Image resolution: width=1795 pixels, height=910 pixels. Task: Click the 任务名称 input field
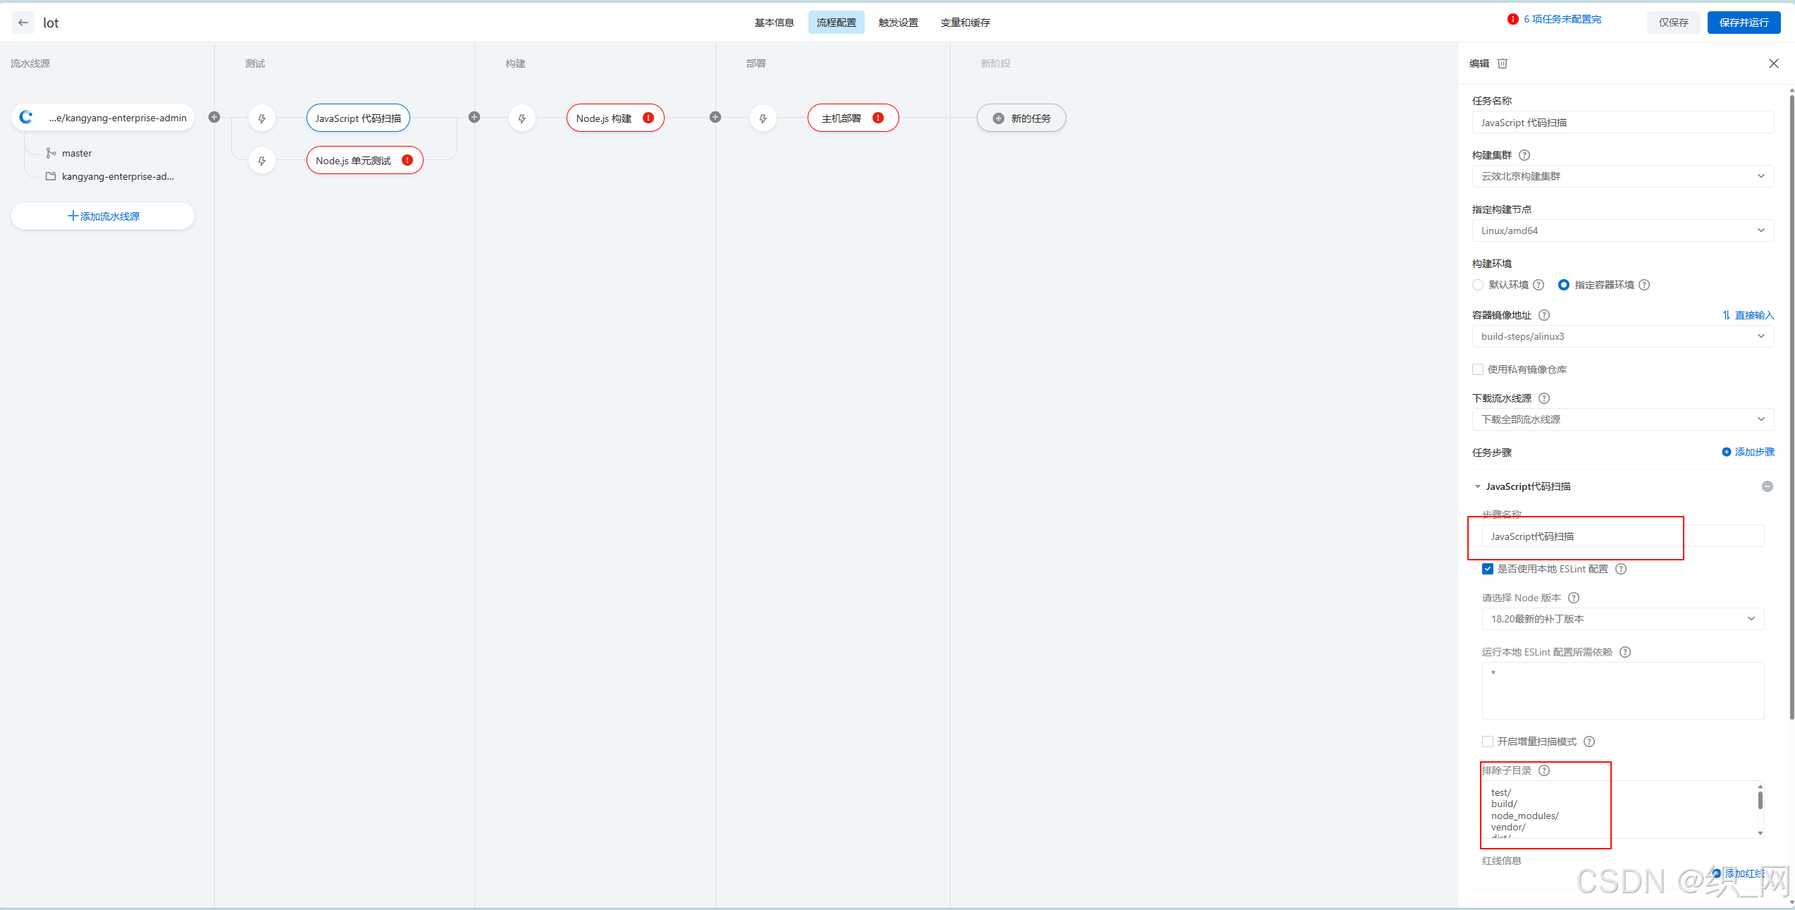(x=1622, y=123)
